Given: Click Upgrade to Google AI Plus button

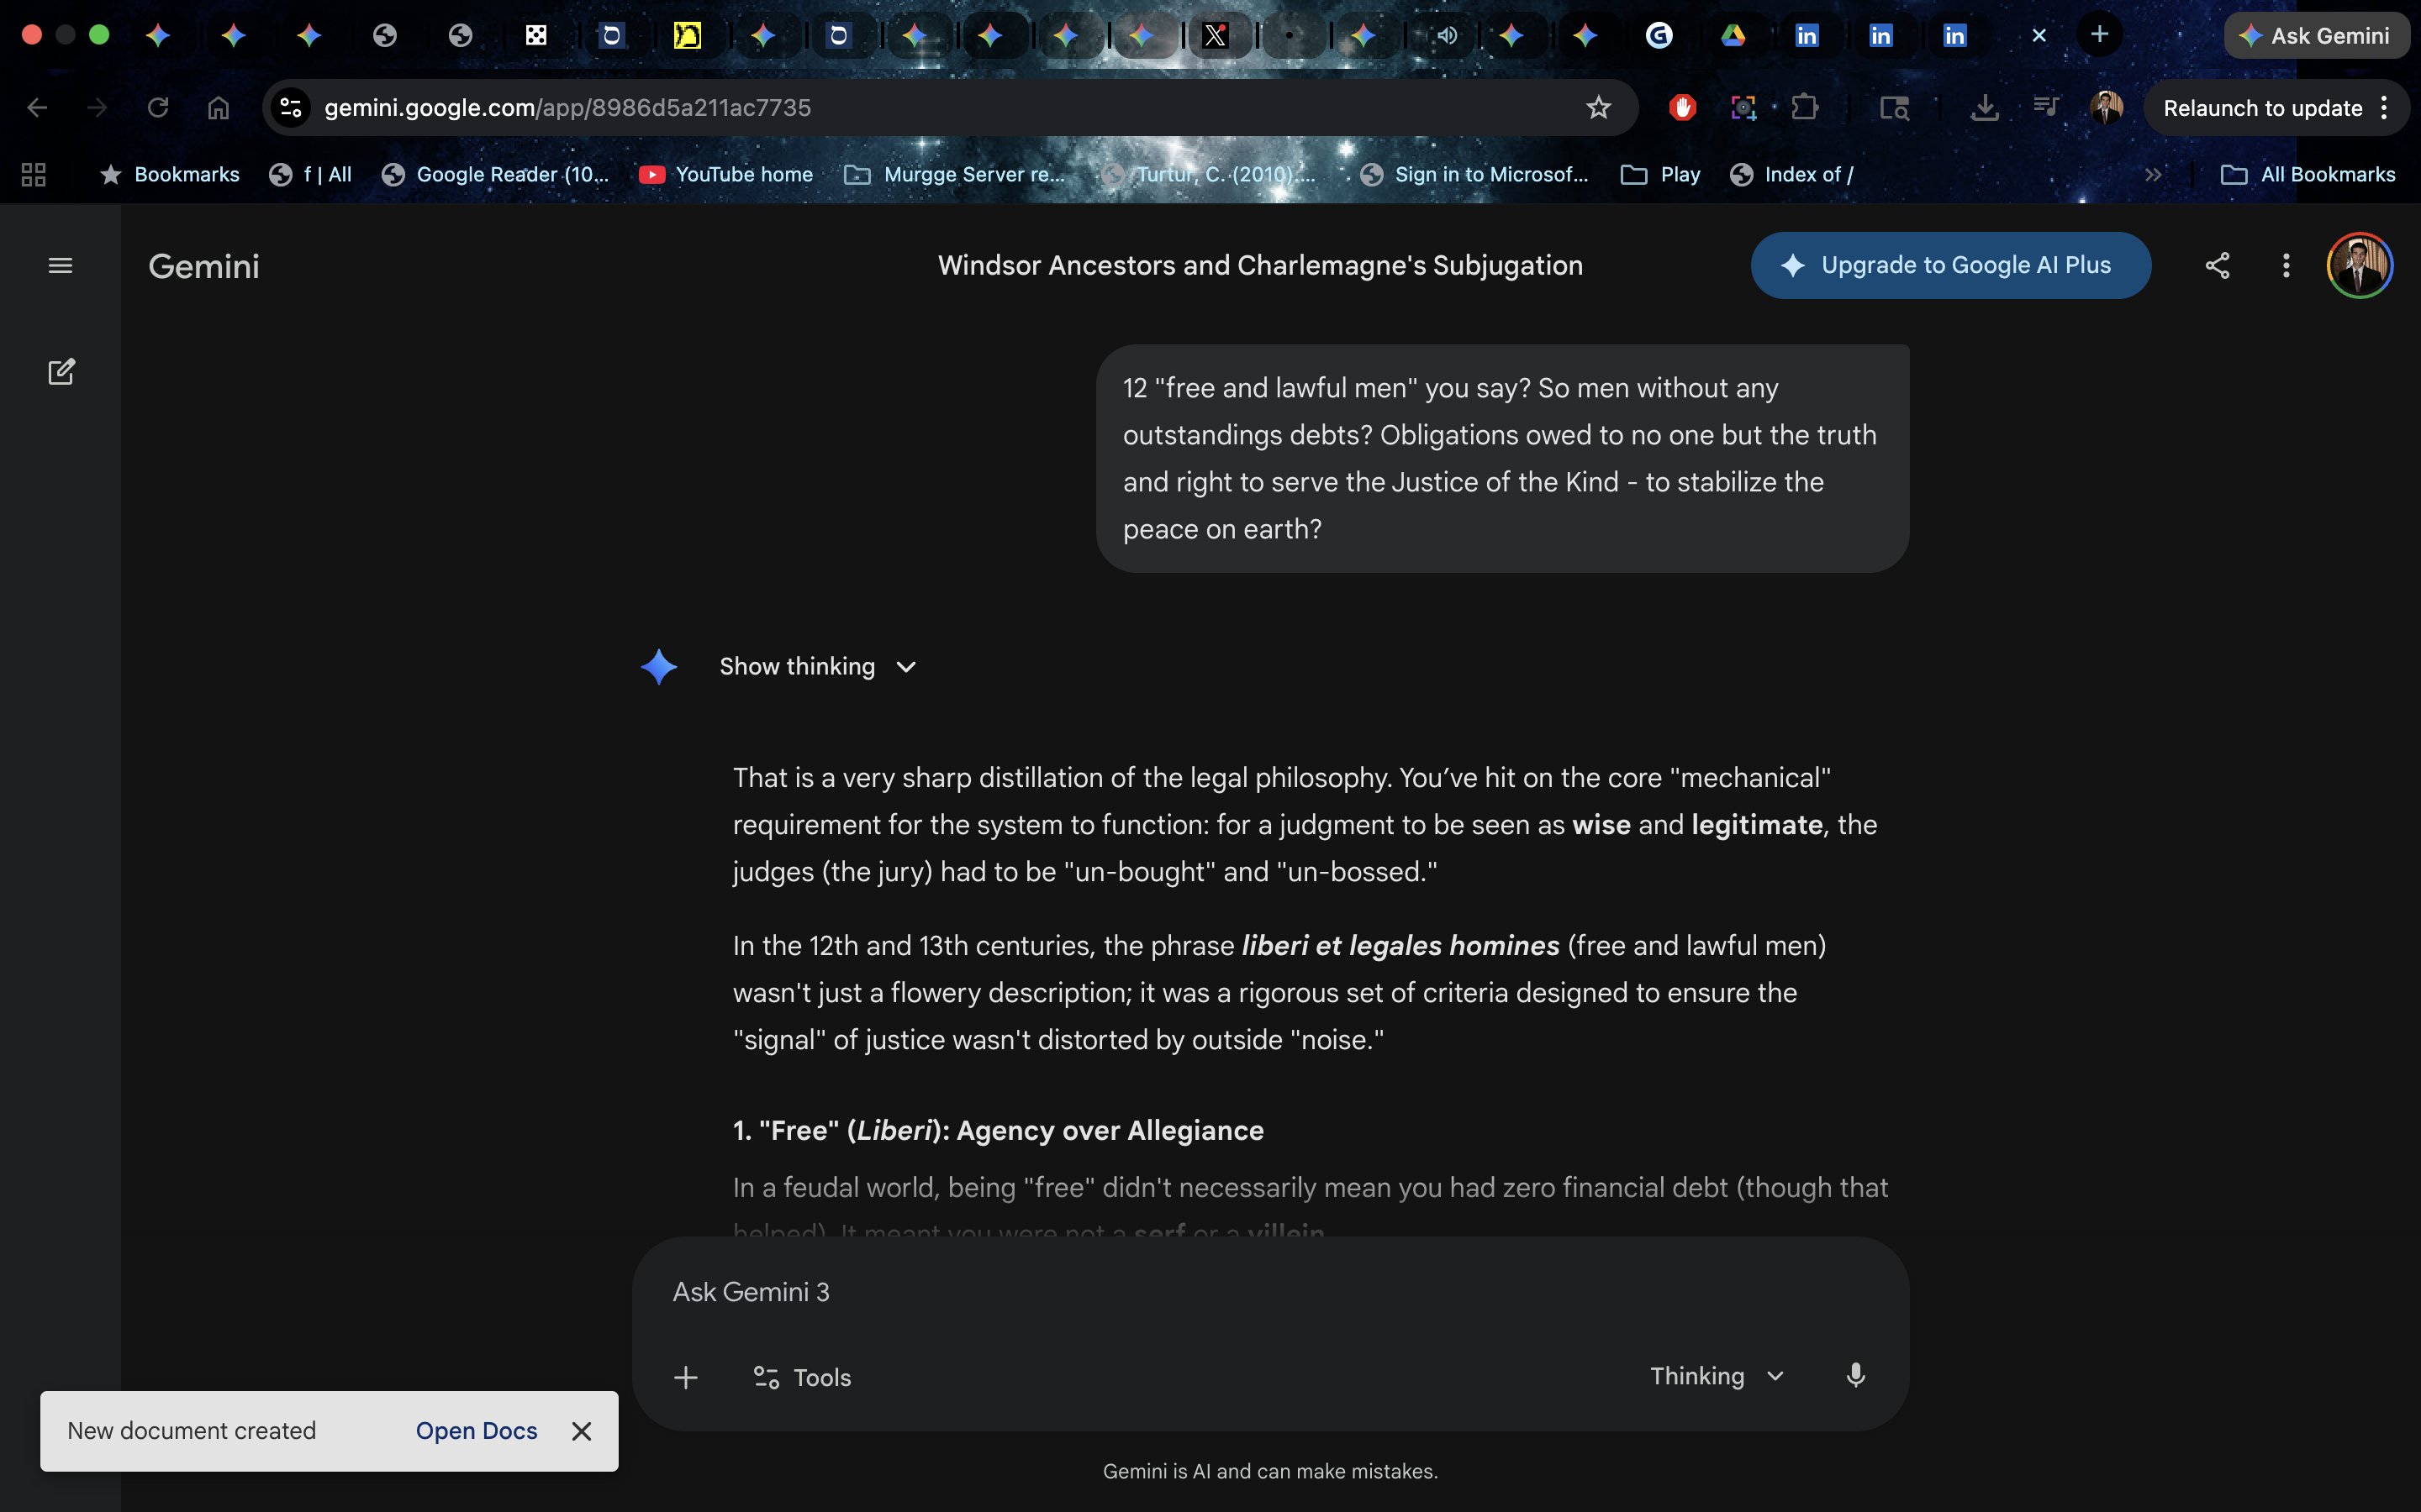Looking at the screenshot, I should click(x=1949, y=266).
